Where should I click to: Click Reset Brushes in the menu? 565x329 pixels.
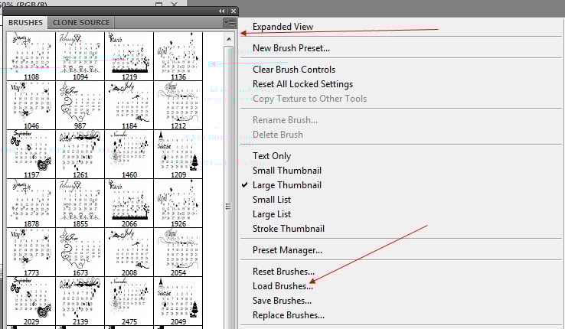[x=283, y=272]
